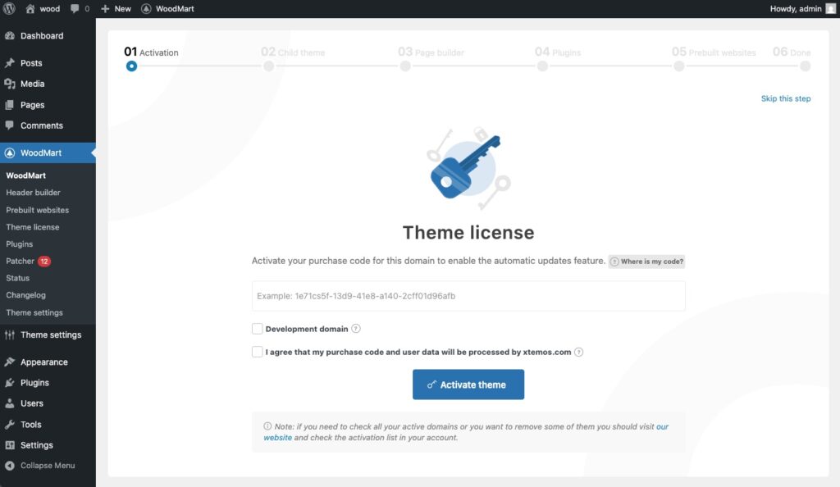Click the WordPress logo in admin bar
The height and width of the screenshot is (487, 840).
tap(9, 8)
